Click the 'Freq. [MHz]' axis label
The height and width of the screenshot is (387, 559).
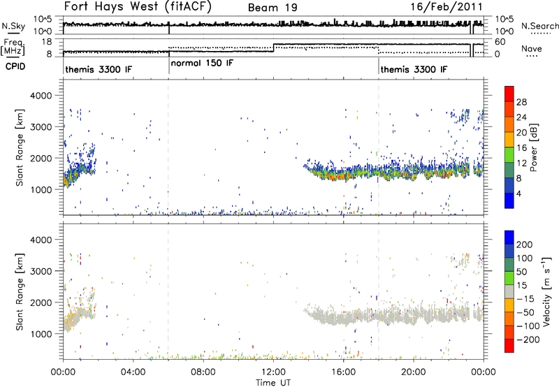tap(13, 48)
